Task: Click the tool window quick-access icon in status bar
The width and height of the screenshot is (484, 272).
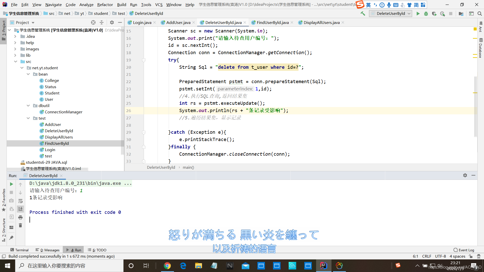Action: [4, 256]
